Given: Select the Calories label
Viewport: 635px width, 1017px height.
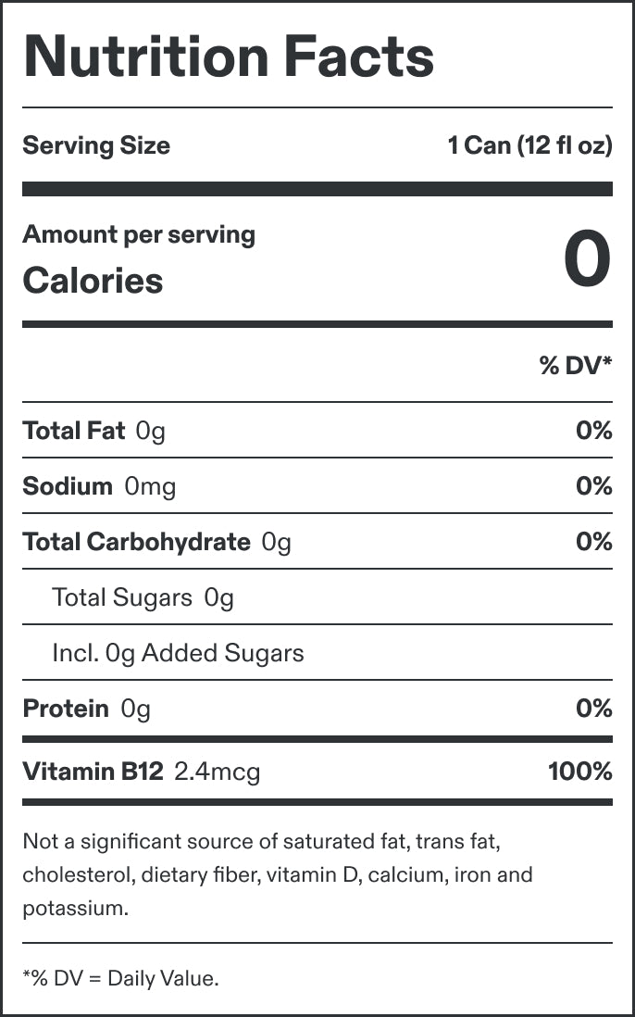Looking at the screenshot, I should pos(93,281).
